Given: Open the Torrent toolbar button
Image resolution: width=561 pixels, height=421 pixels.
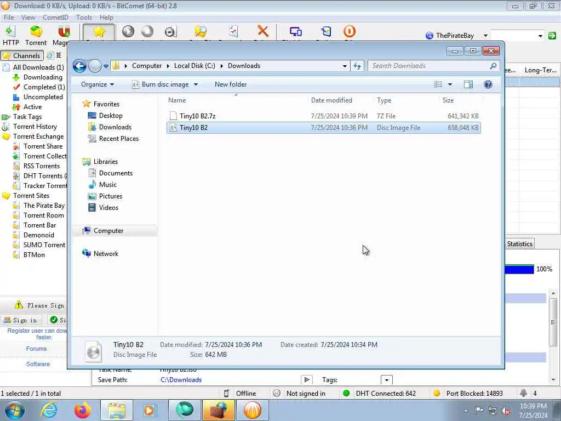Looking at the screenshot, I should (x=36, y=36).
